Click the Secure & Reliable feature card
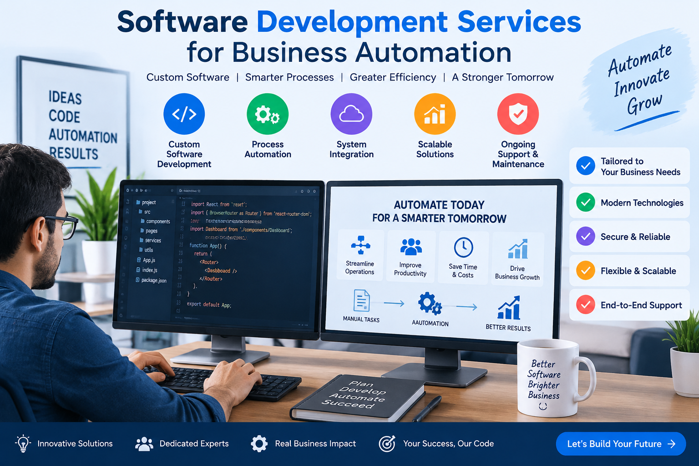The width and height of the screenshot is (699, 466). [x=629, y=237]
